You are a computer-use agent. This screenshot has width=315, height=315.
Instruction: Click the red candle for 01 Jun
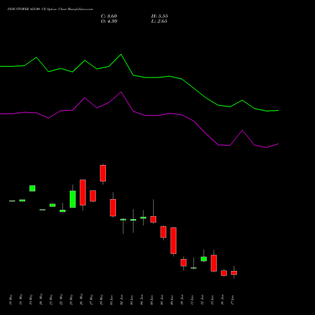[113, 207]
